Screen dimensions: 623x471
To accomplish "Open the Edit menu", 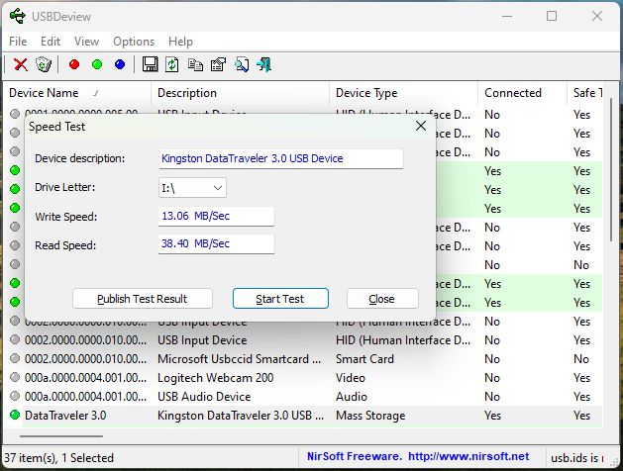I will [x=51, y=42].
